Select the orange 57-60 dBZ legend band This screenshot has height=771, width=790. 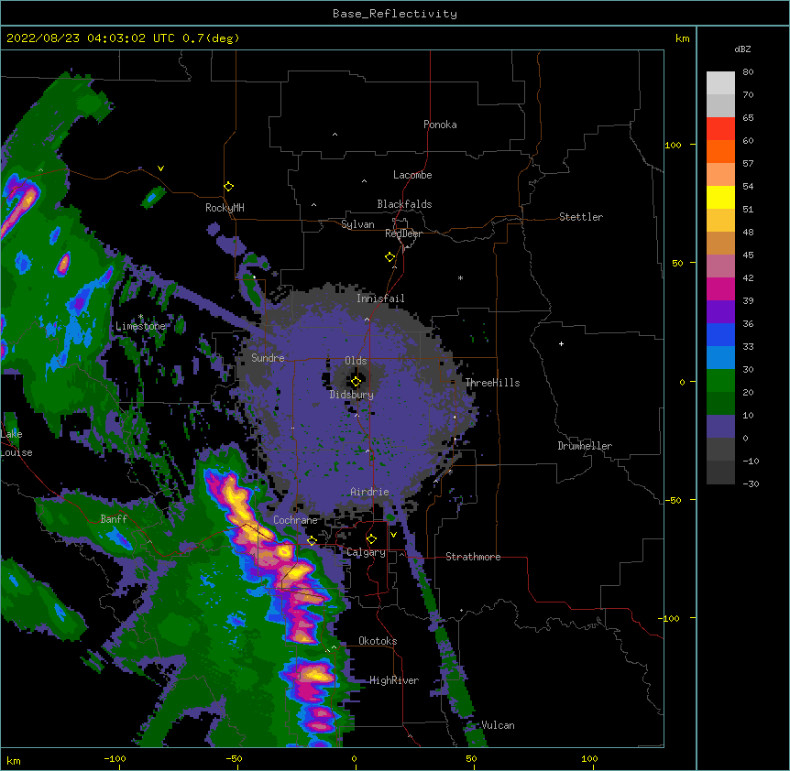(x=720, y=151)
